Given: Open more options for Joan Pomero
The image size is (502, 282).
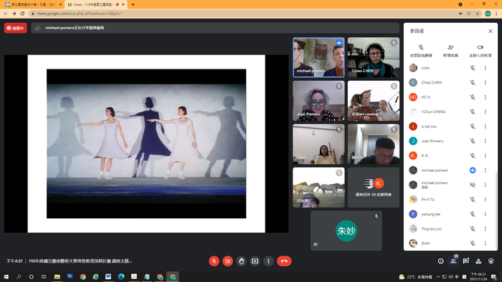Looking at the screenshot, I should pyautogui.click(x=485, y=141).
